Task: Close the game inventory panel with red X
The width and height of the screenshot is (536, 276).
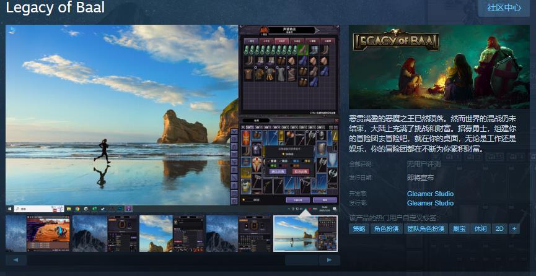Action: (336, 121)
